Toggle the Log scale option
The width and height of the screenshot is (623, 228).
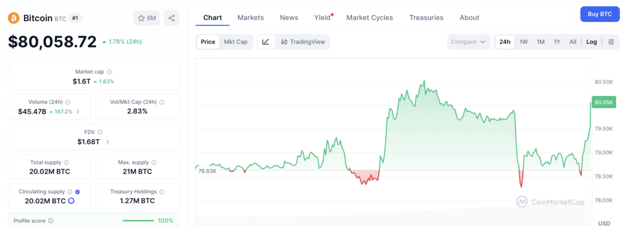[x=592, y=42]
